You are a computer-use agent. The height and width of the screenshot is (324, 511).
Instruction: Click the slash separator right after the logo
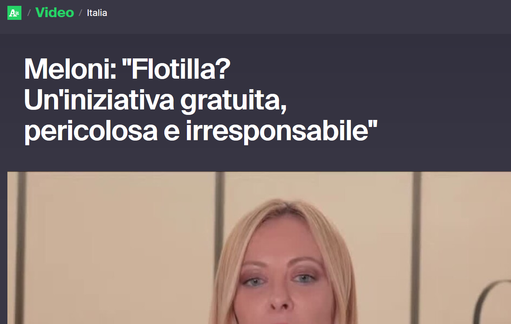(x=29, y=13)
